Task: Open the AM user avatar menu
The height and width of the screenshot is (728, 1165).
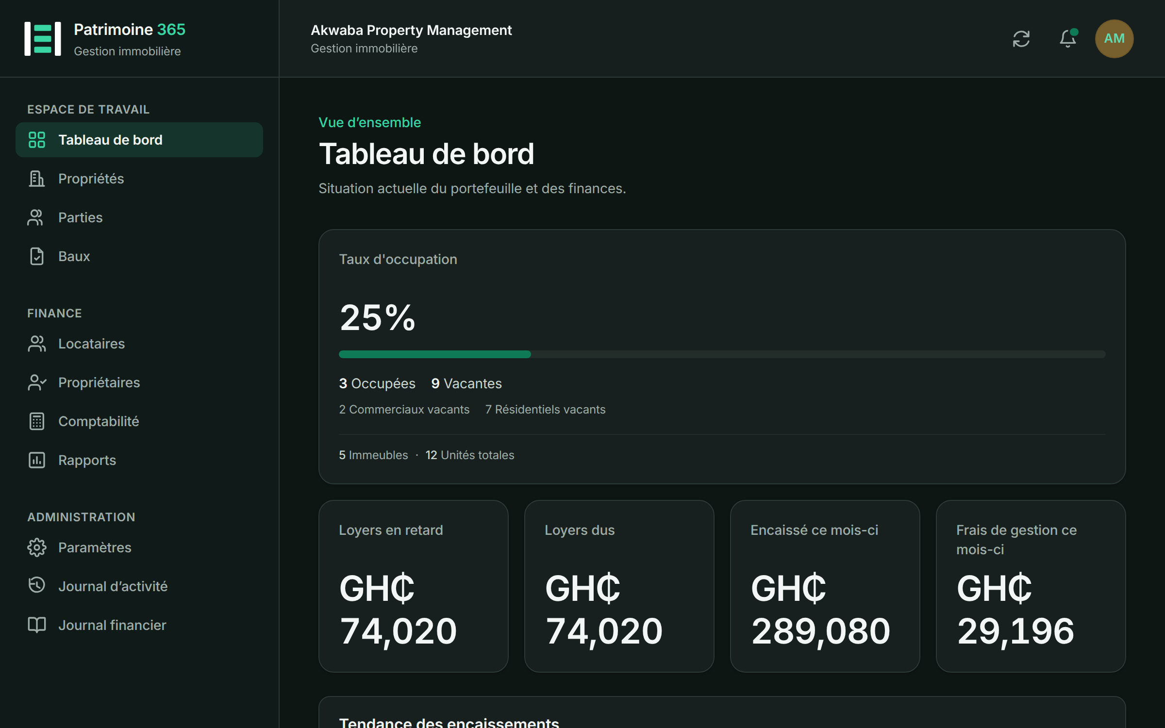Action: (x=1114, y=39)
